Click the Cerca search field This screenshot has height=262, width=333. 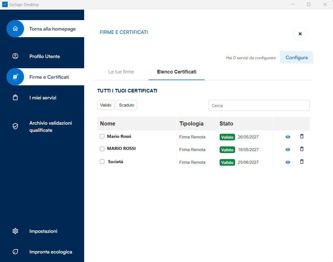[259, 105]
